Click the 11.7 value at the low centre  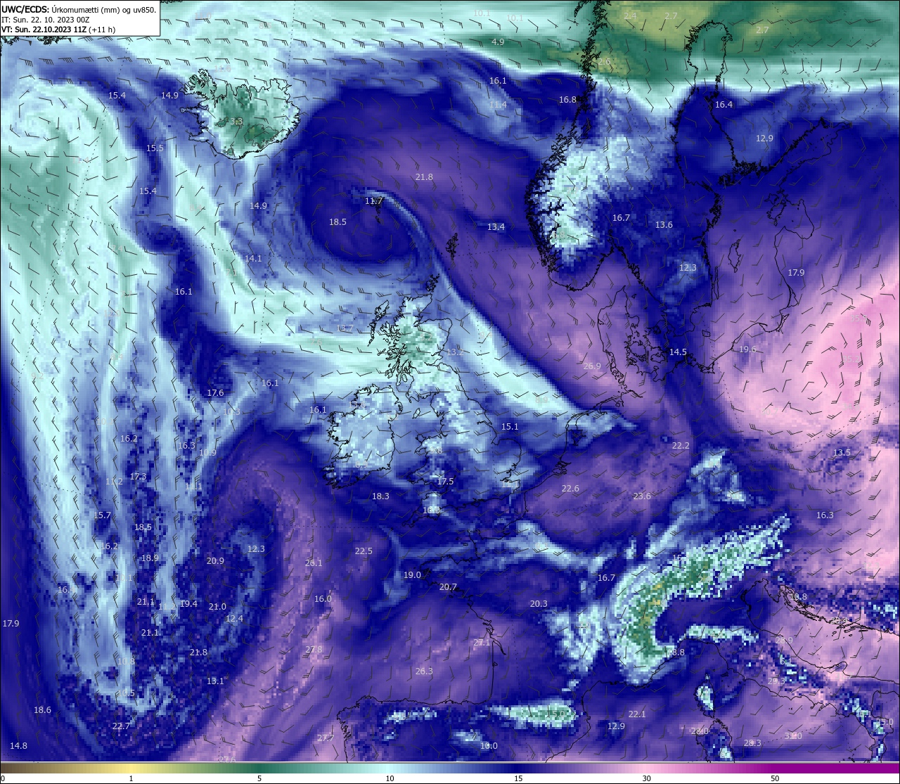(x=374, y=201)
